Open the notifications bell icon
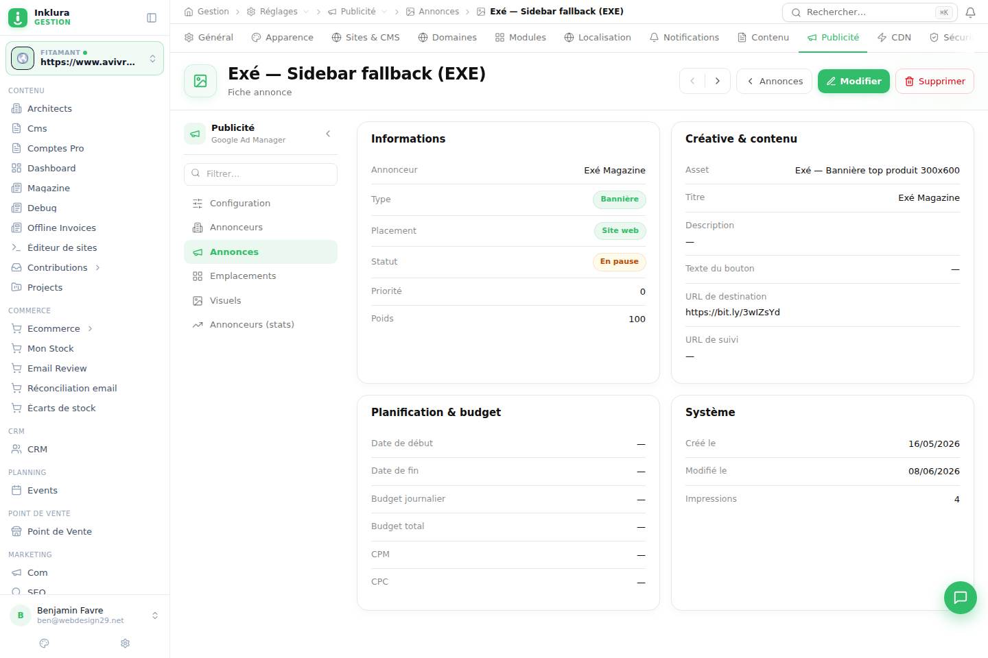 point(970,12)
